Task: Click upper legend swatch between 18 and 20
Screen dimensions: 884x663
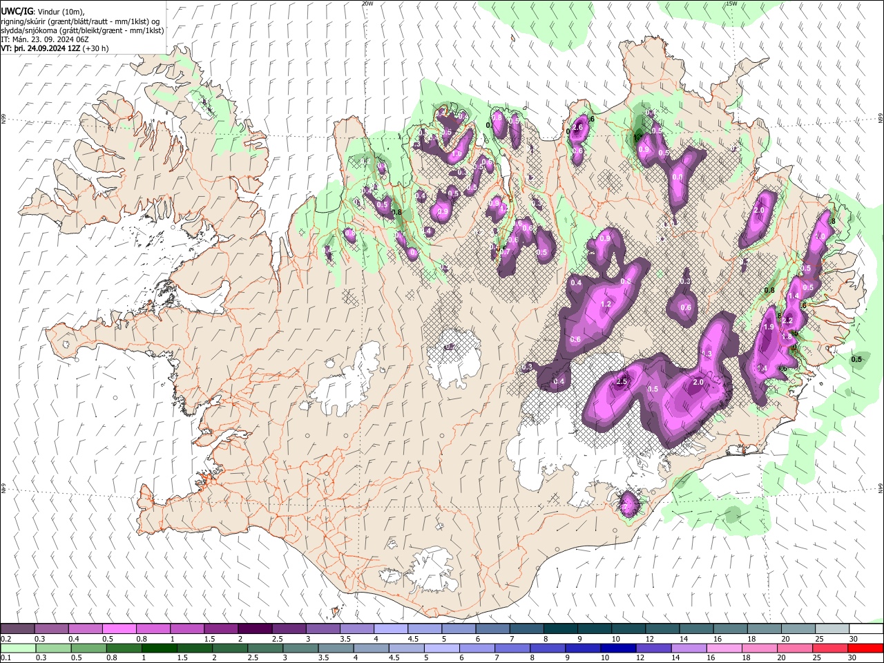Action: [763, 629]
